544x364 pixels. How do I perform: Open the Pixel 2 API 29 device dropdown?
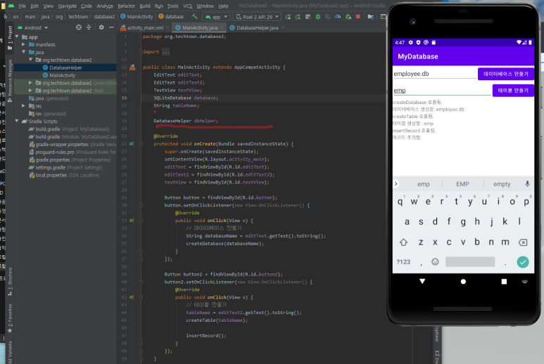(x=258, y=17)
